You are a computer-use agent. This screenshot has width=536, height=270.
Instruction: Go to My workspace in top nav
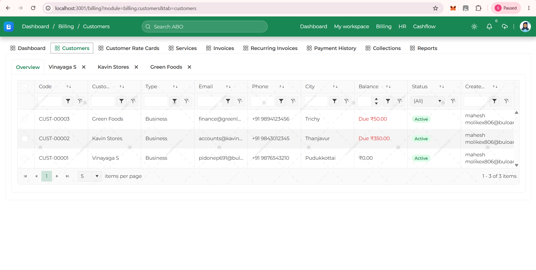[x=351, y=27]
